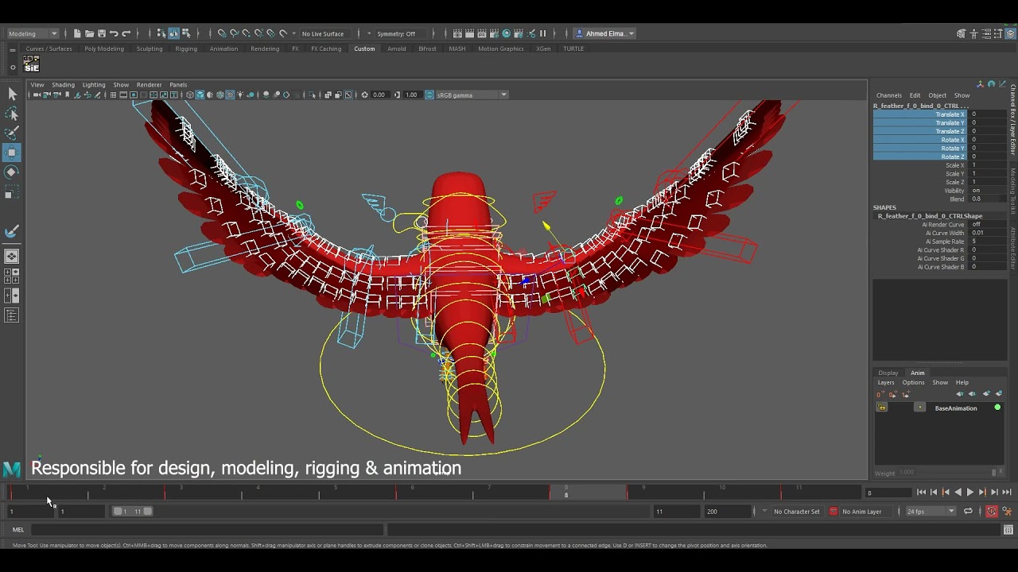Toggle auto keyframe icon

click(x=992, y=512)
